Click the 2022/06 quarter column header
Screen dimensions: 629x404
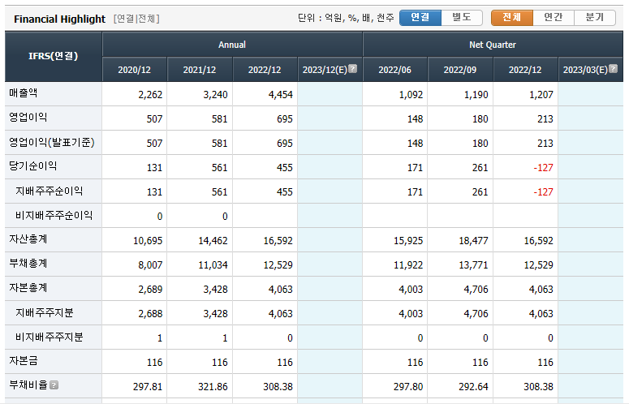tap(394, 70)
